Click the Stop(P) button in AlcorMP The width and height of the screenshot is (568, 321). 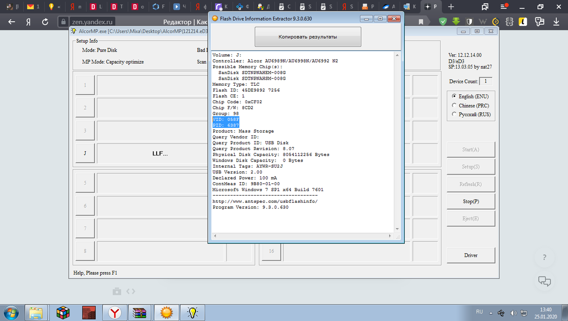click(471, 201)
